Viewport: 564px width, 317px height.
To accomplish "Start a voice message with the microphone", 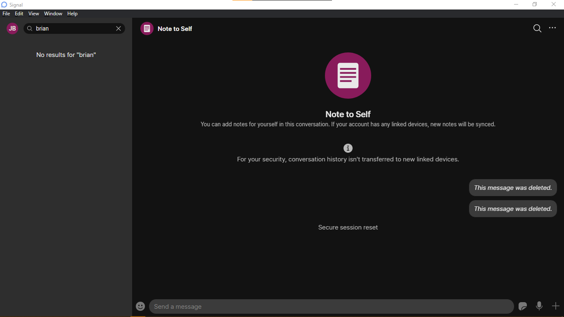I will coord(539,306).
